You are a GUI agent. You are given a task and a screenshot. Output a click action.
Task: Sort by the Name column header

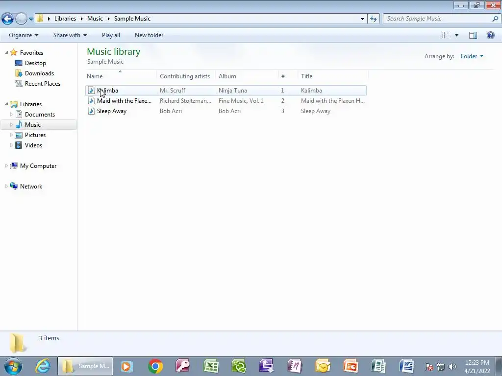(x=122, y=76)
